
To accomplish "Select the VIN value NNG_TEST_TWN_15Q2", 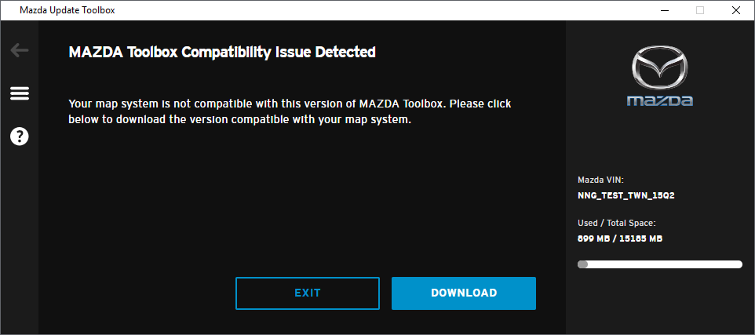I will click(622, 196).
